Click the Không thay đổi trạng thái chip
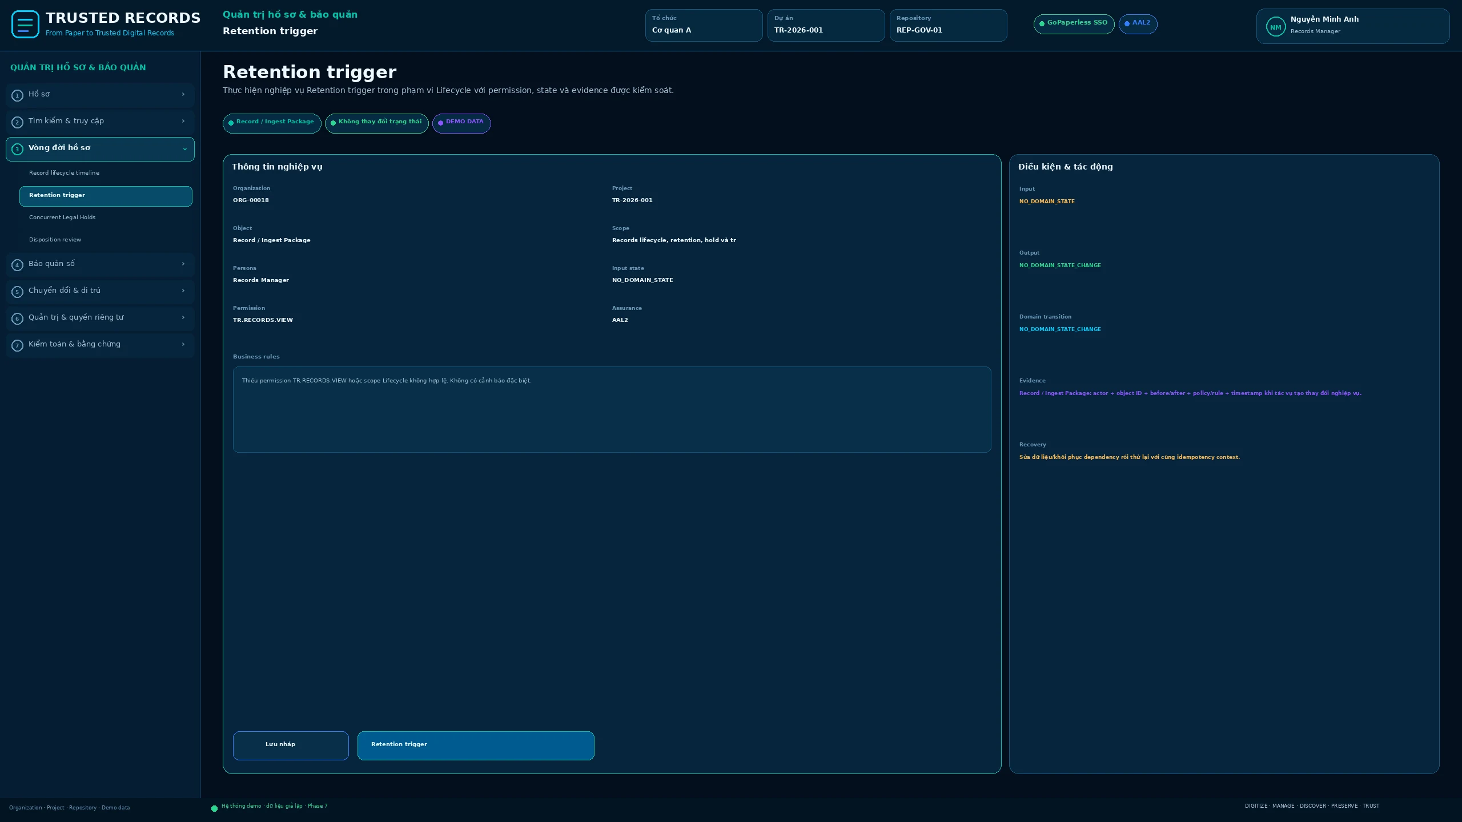This screenshot has width=1462, height=822. 376,123
